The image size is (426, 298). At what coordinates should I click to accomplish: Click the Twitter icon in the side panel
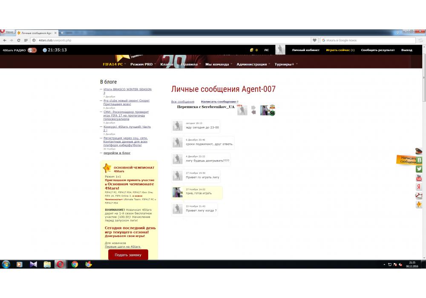point(419,169)
